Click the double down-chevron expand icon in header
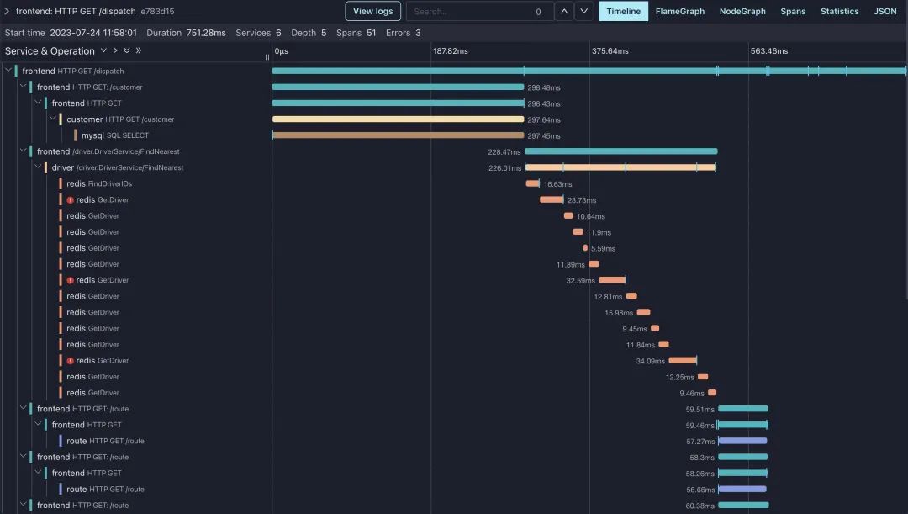908x514 pixels. click(127, 50)
